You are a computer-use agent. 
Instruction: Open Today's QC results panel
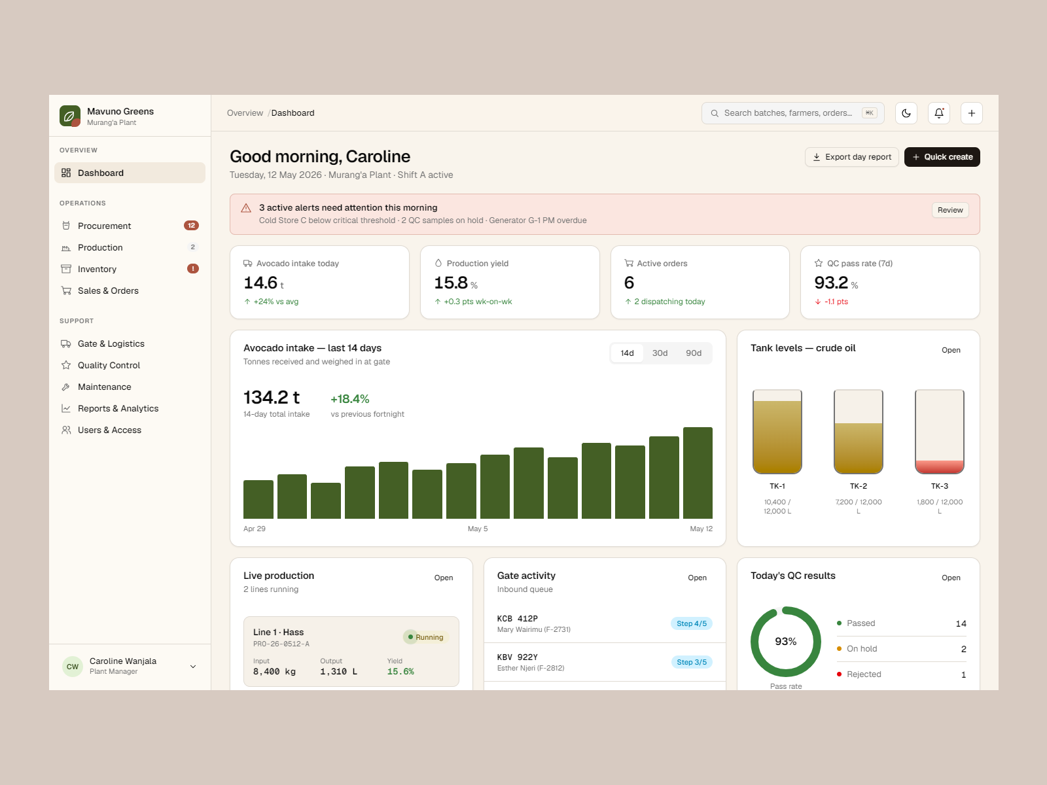pos(951,578)
